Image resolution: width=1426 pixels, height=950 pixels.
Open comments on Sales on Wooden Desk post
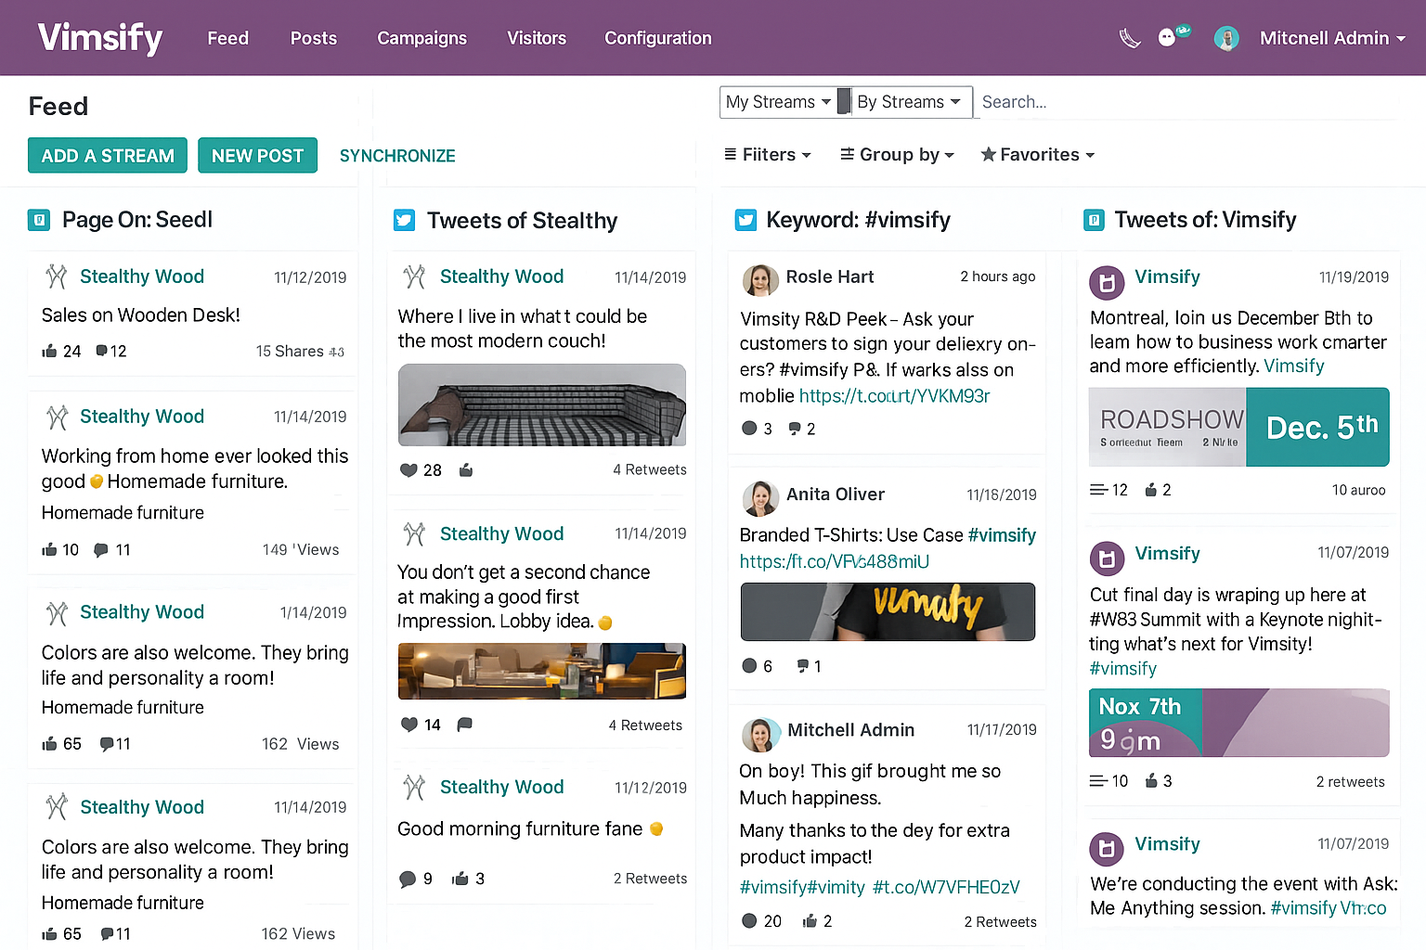click(x=101, y=351)
